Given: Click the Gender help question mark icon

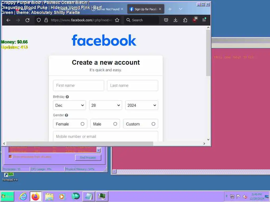Looking at the screenshot, I should [x=66, y=115].
